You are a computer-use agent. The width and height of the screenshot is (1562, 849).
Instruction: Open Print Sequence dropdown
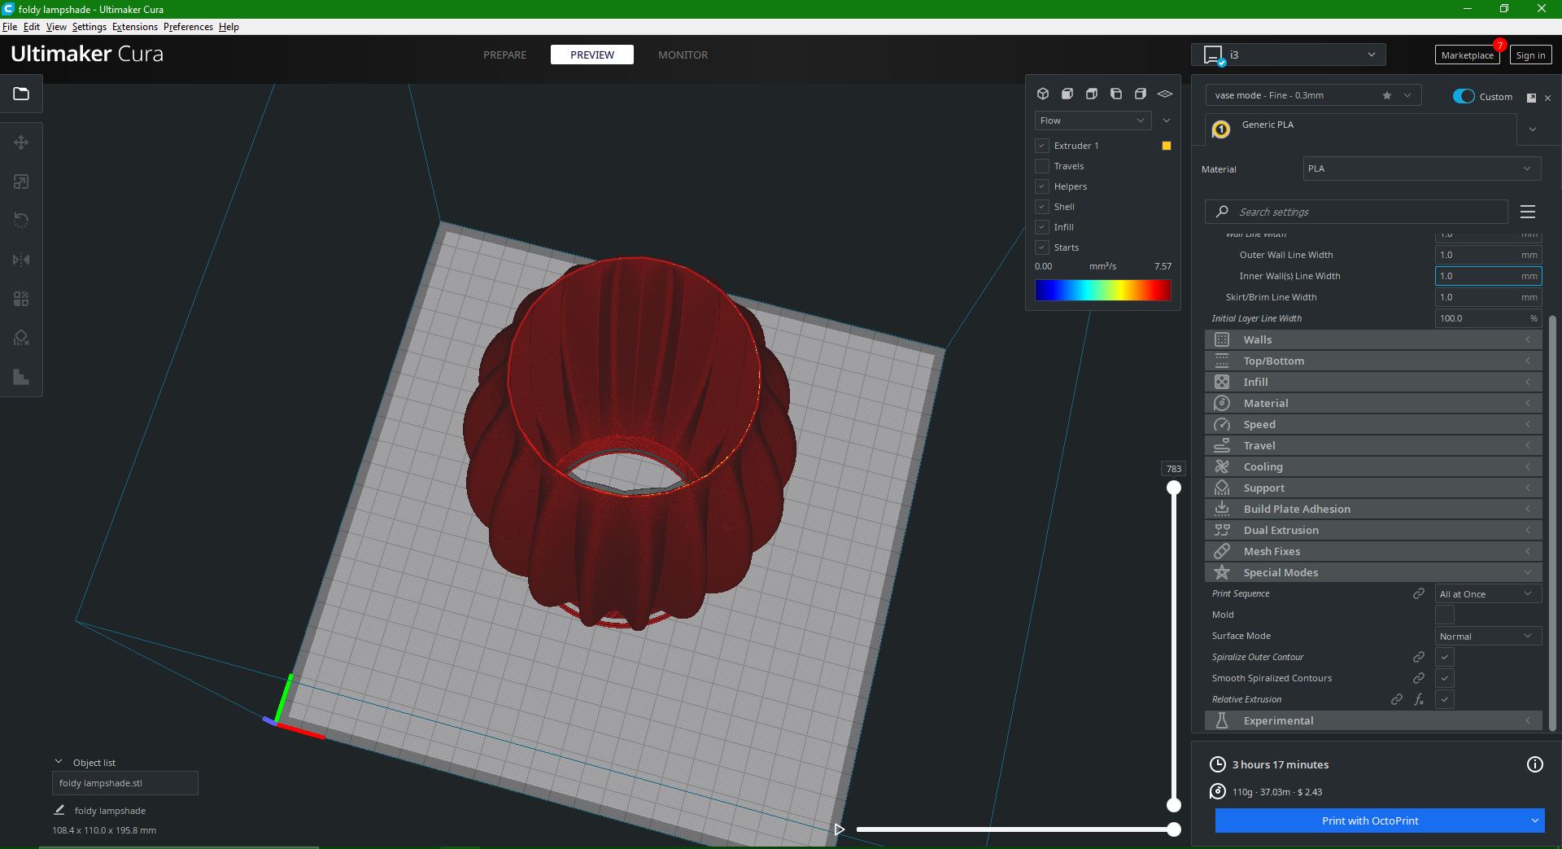pos(1488,593)
